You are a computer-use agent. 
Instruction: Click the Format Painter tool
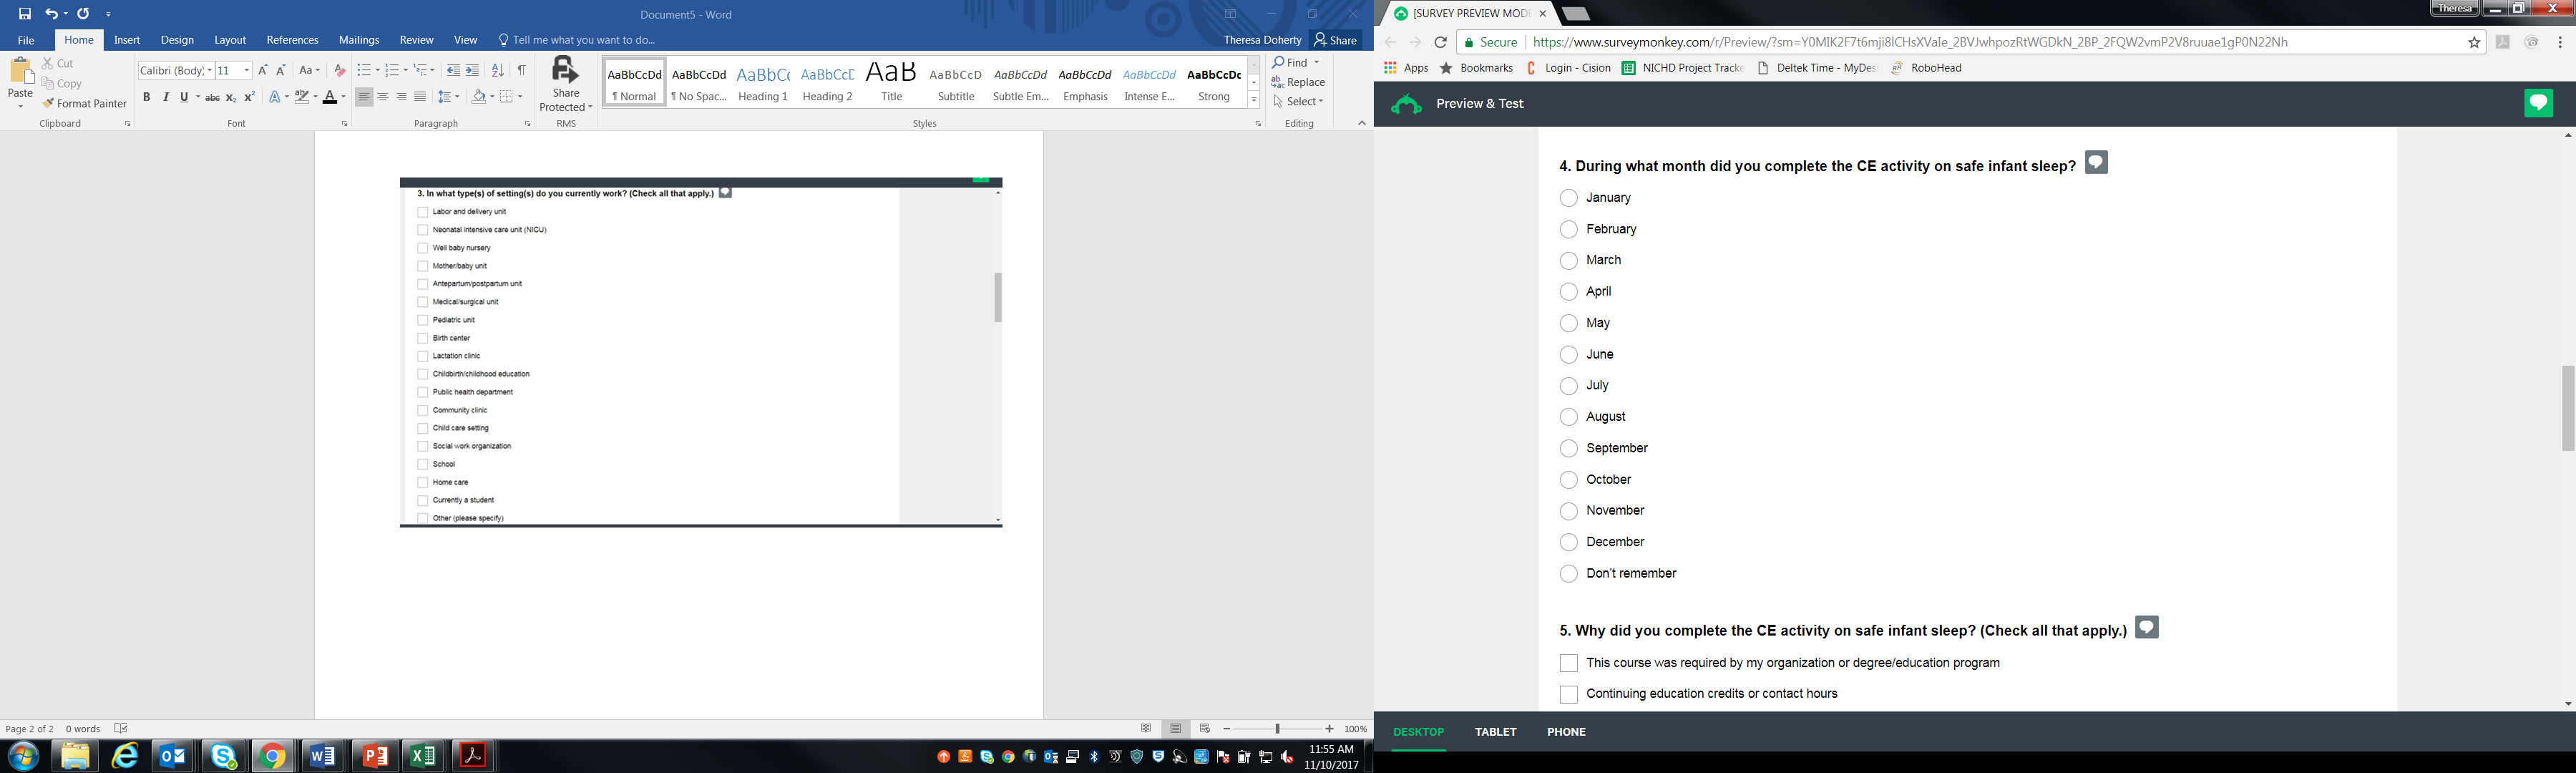point(84,103)
